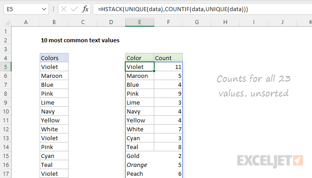This screenshot has width=312, height=178.
Task: Select column B header
Action: click(x=54, y=22)
